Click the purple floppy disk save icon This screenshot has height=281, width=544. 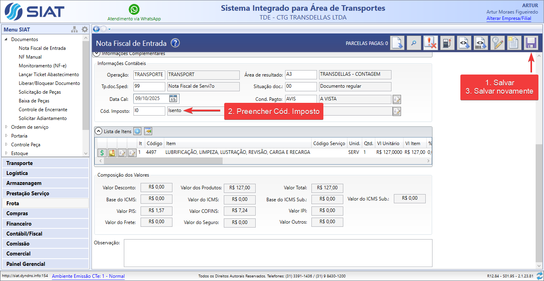click(x=530, y=43)
